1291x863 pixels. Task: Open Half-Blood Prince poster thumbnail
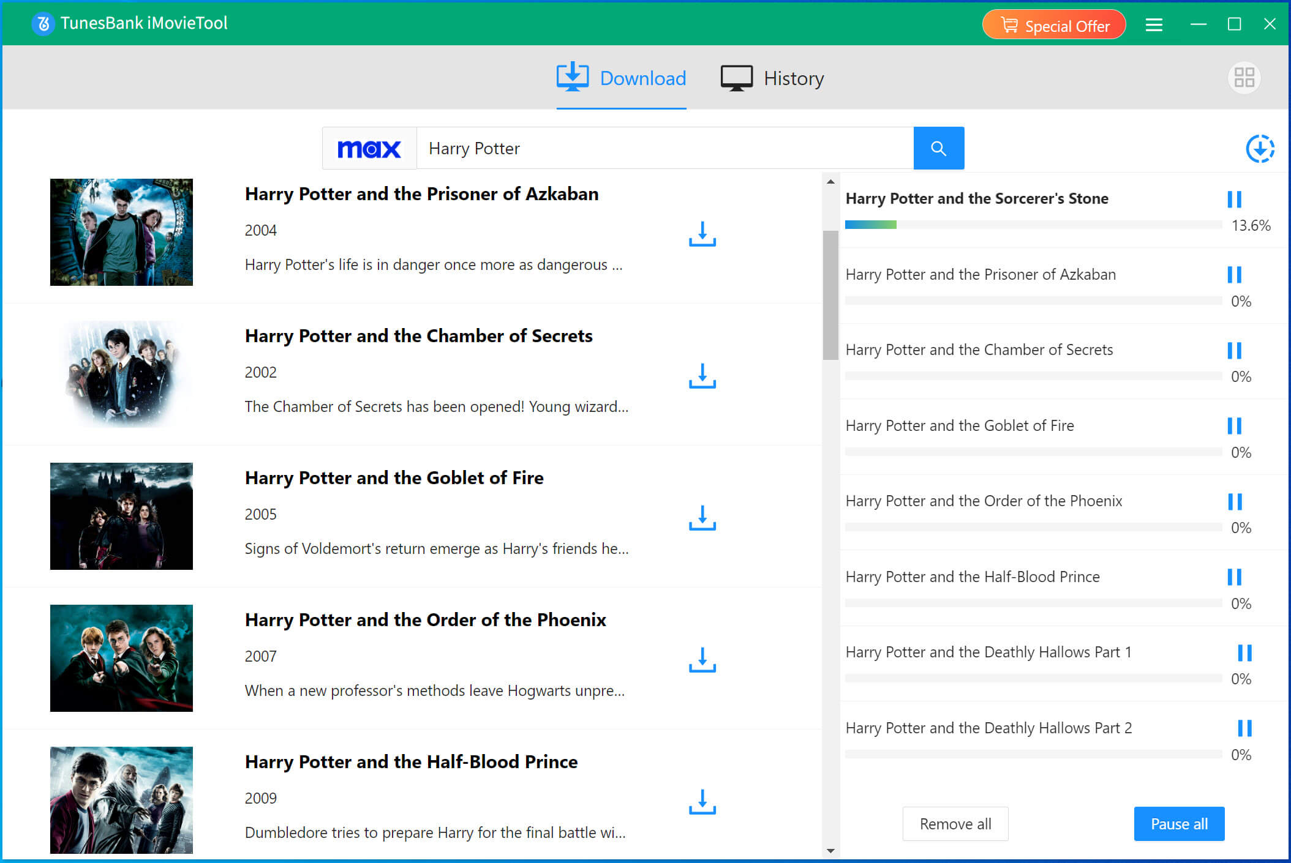click(121, 800)
